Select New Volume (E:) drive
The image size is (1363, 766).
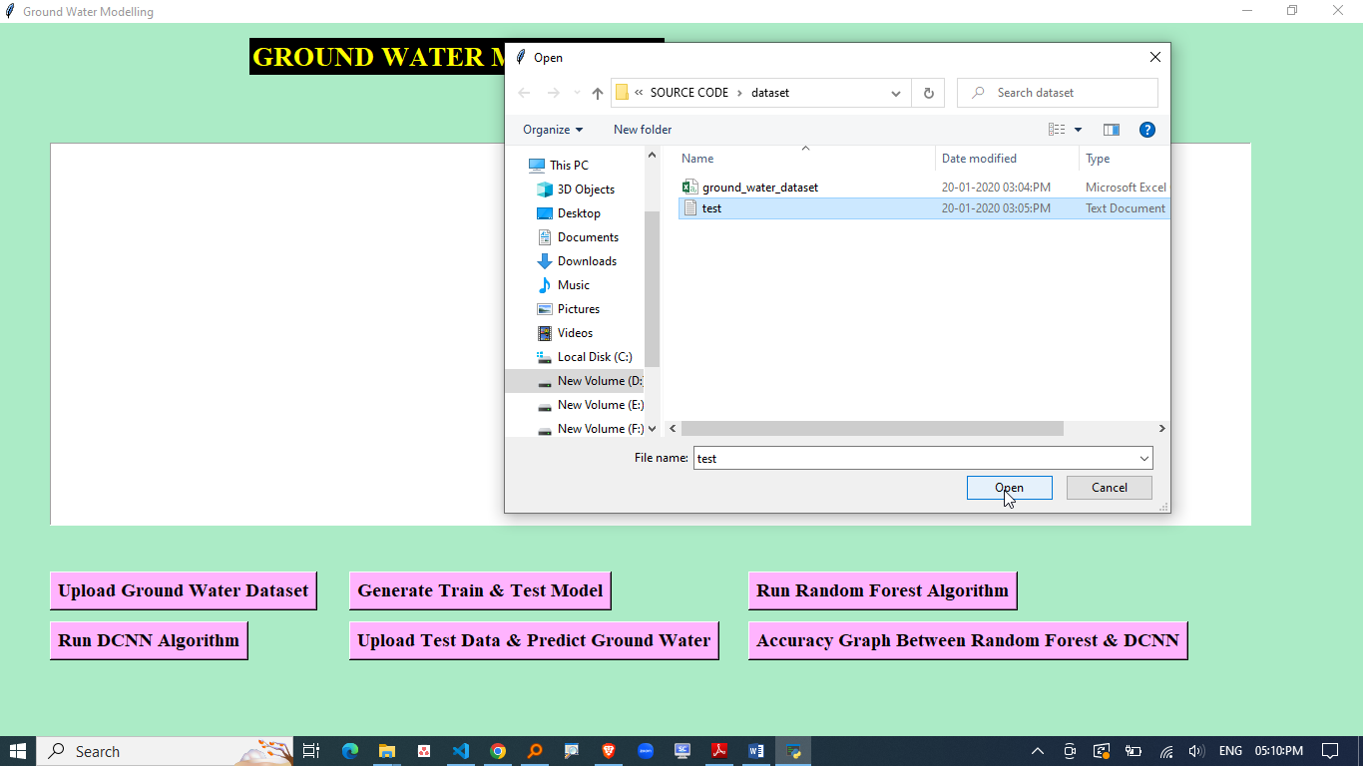point(590,405)
